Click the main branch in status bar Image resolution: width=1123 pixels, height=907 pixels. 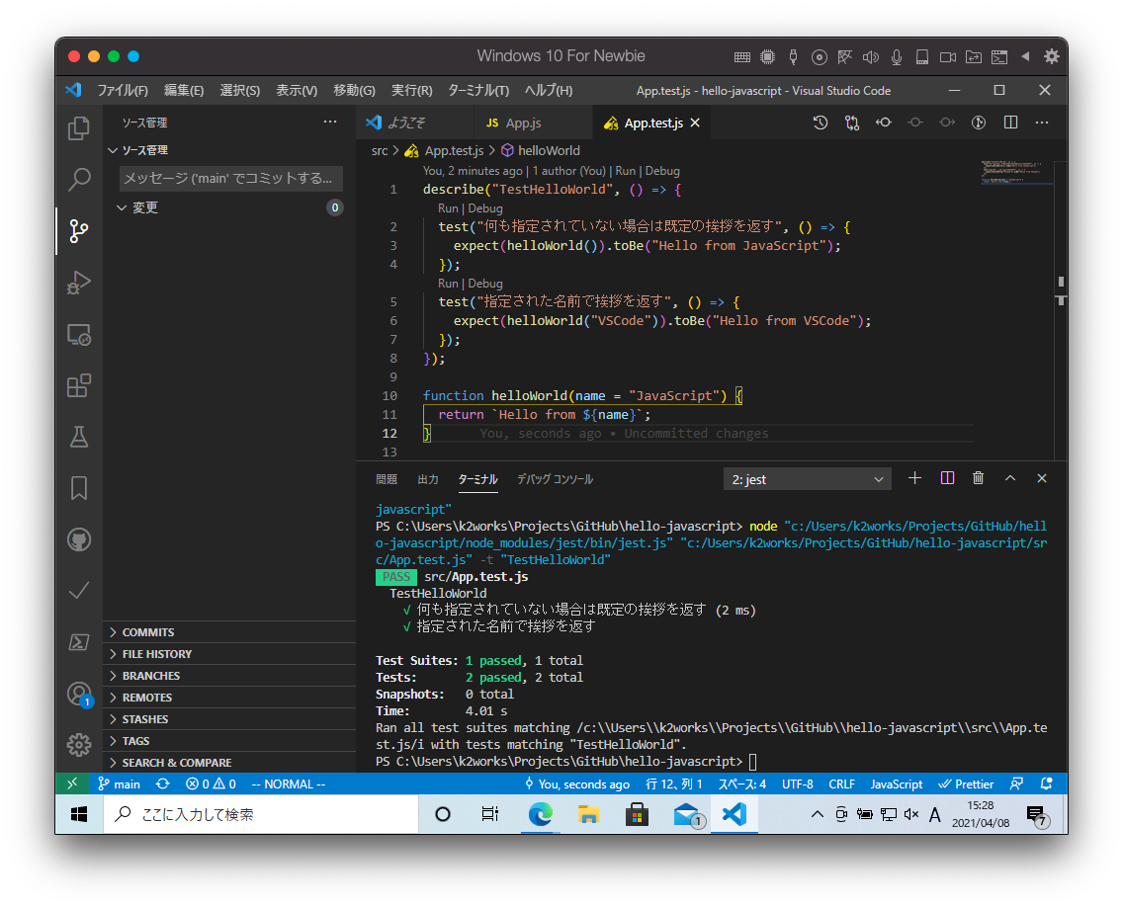click(120, 783)
